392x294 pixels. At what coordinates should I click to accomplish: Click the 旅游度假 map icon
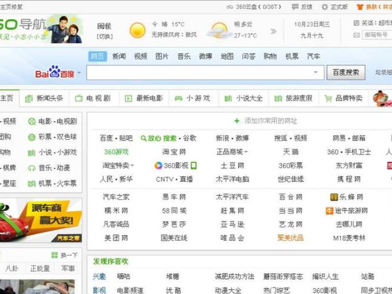point(278,98)
